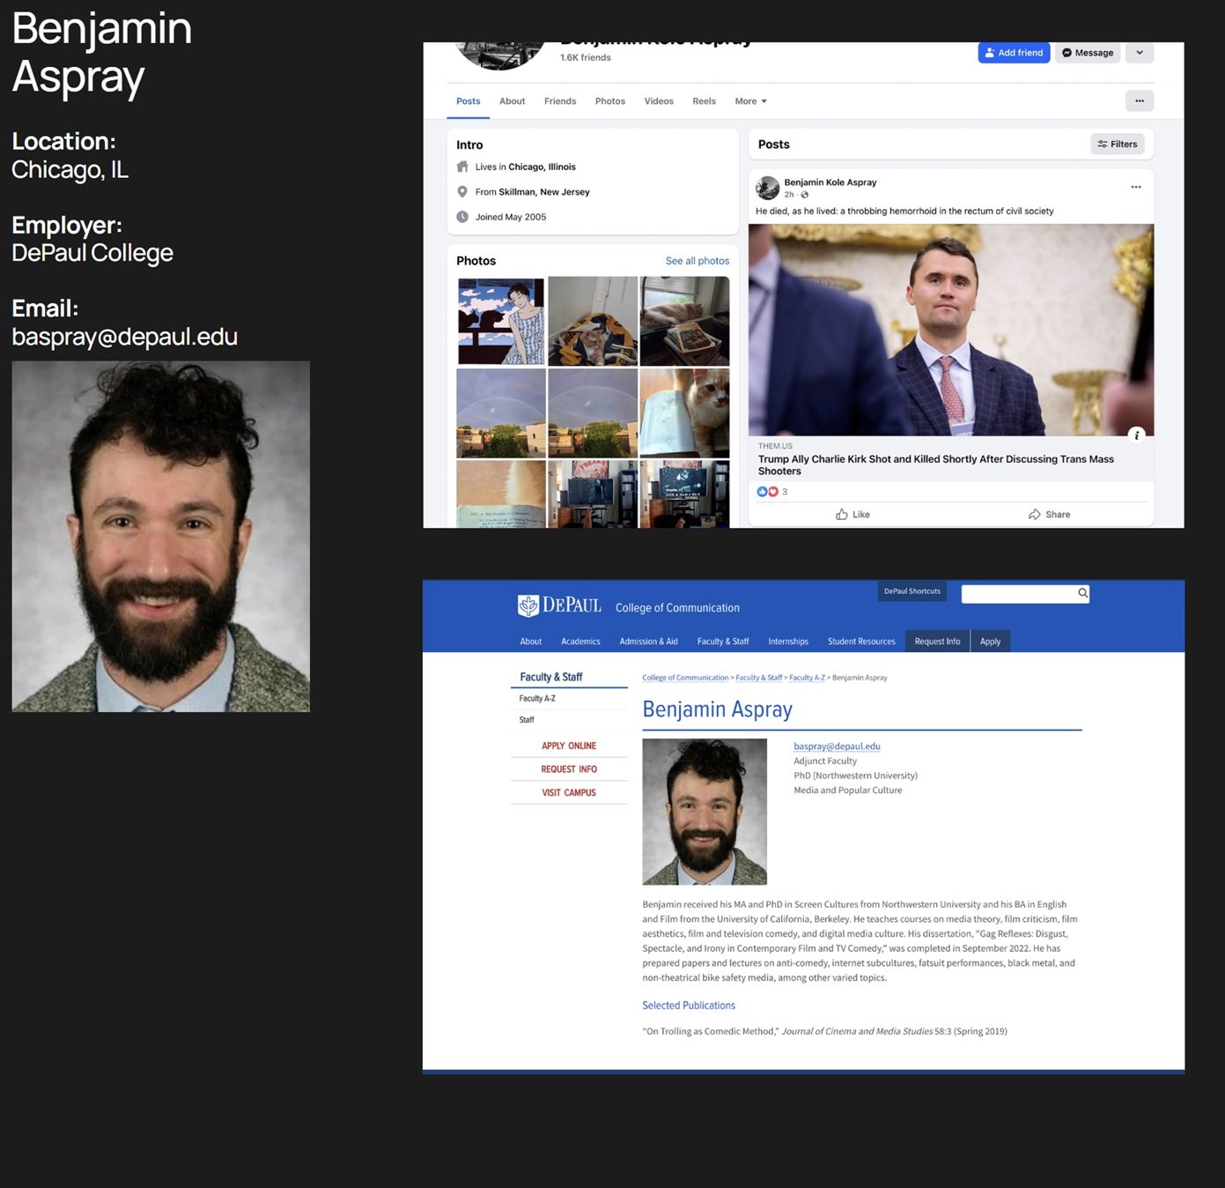Open Academics in the DePaul navigation bar
This screenshot has width=1225, height=1188.
(580, 642)
